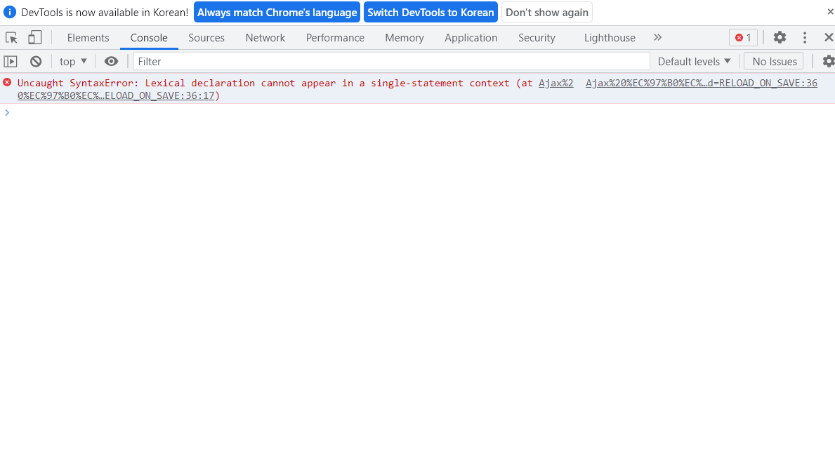
Task: Dismiss the language infobar with the X
Action: tap(829, 12)
